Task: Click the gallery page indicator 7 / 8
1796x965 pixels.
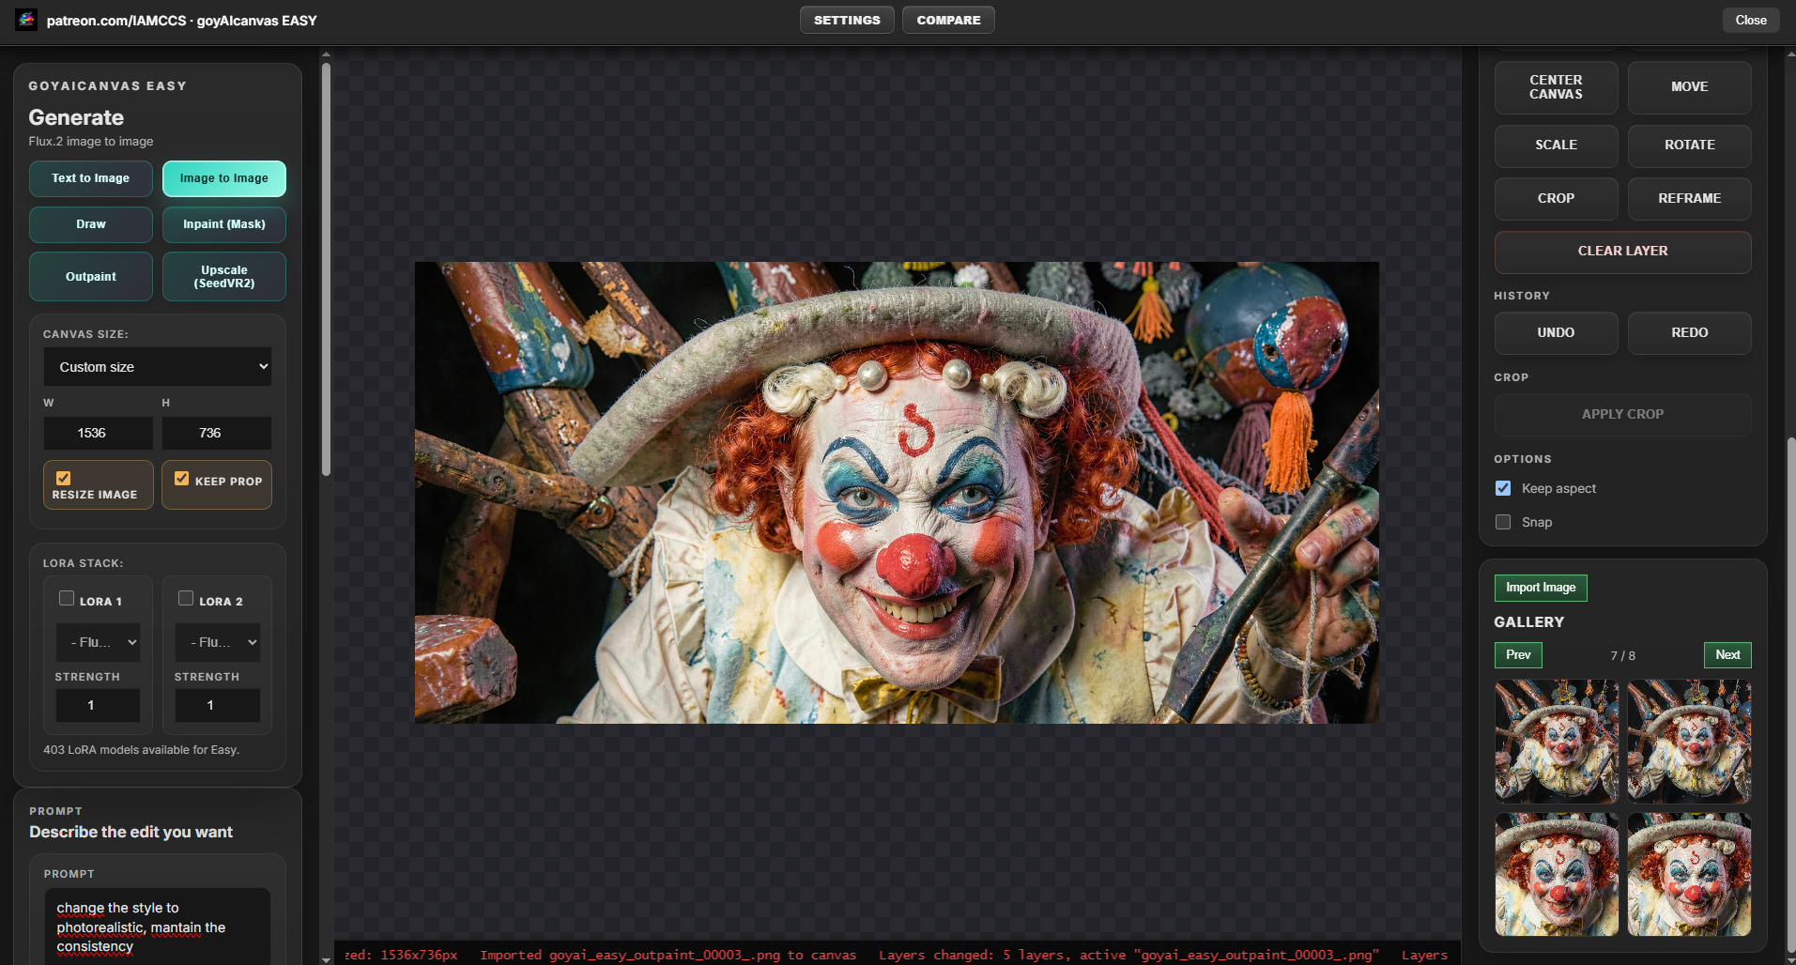Action: [x=1622, y=655]
